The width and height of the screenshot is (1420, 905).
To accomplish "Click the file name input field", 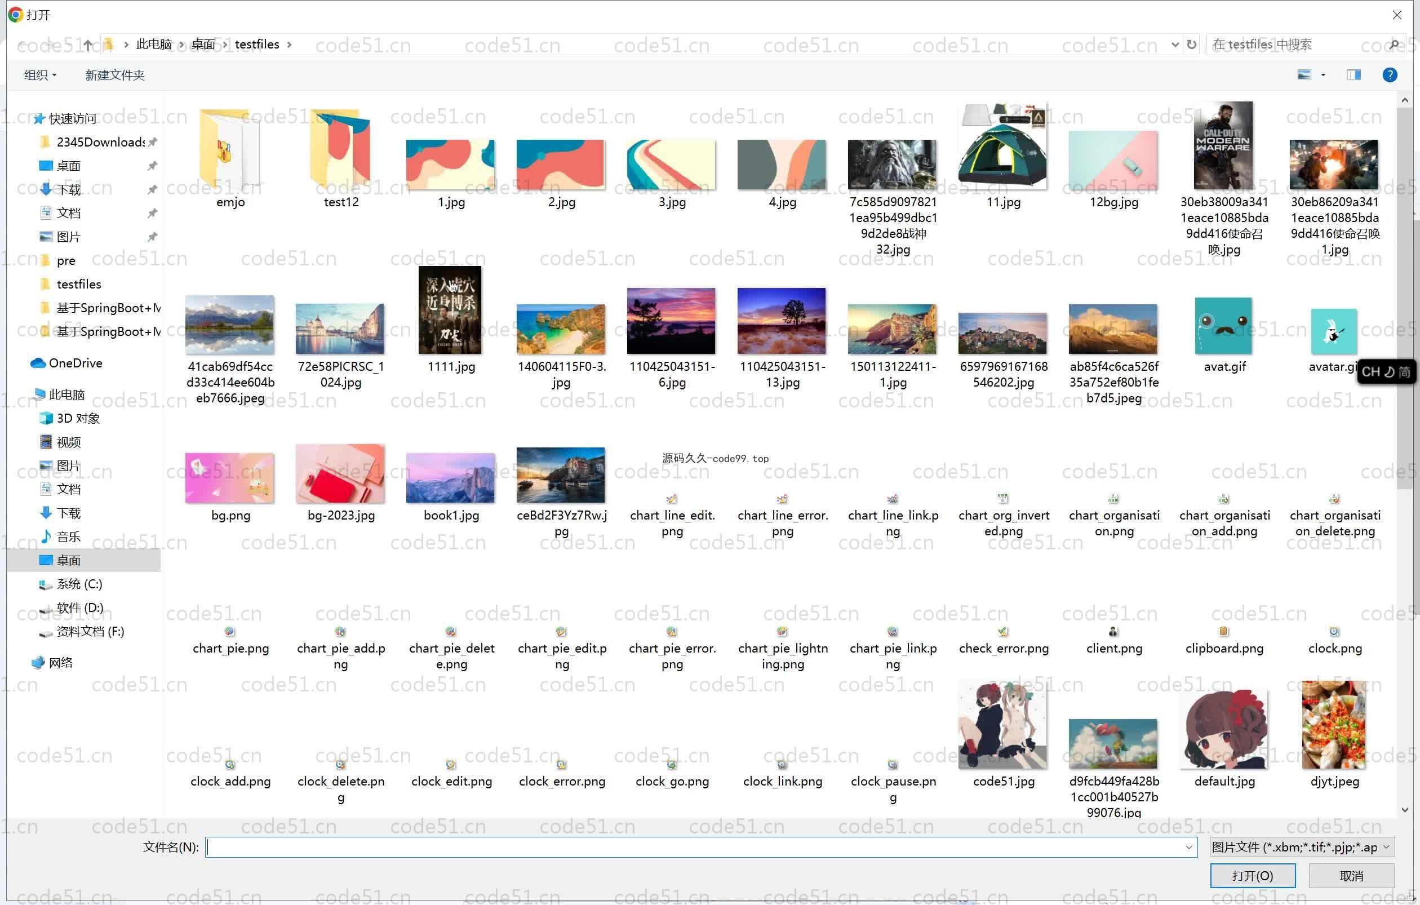I will click(x=695, y=847).
